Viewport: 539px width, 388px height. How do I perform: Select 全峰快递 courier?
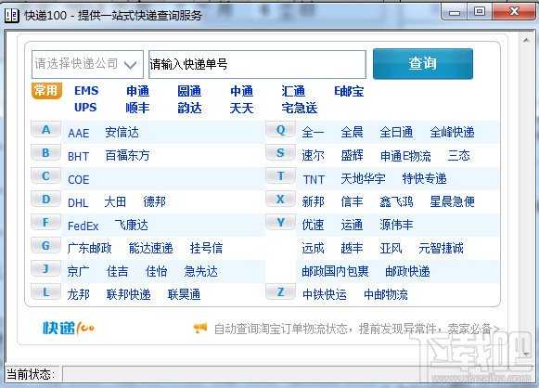[x=453, y=132]
